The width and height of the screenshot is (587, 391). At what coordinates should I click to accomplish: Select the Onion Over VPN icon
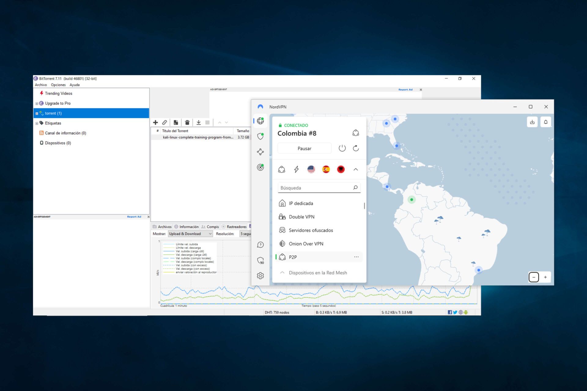pos(282,243)
